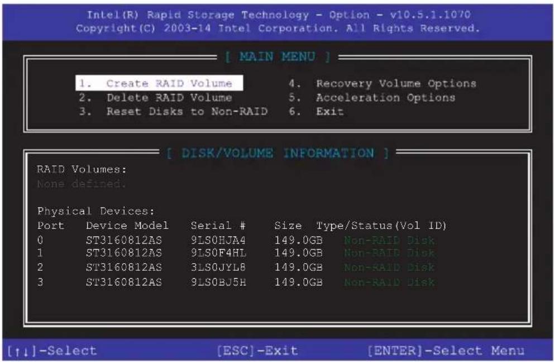This screenshot has width=554, height=362.
Task: Click the Type/Status(Vol ID) column header
Action: tap(381, 226)
